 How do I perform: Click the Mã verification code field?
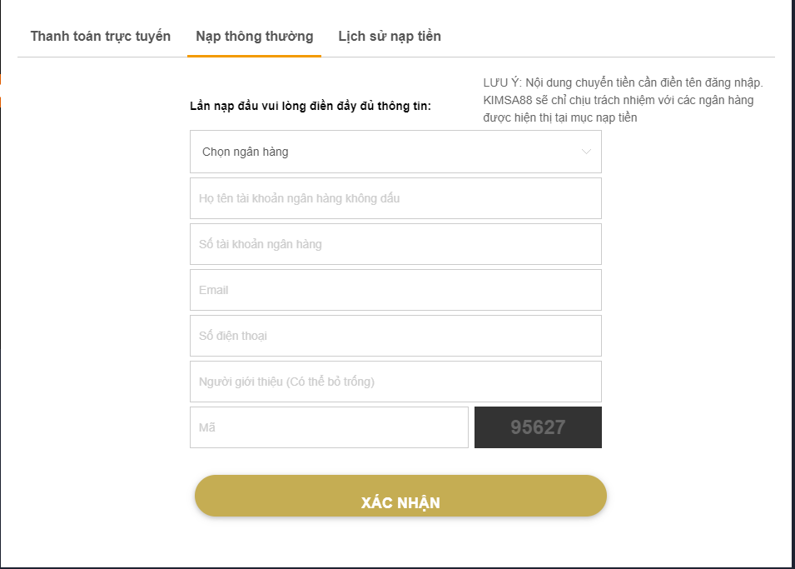[329, 427]
